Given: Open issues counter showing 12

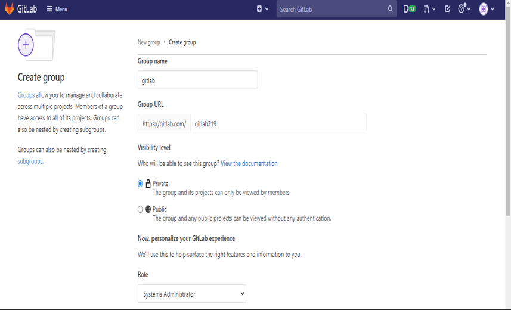Looking at the screenshot, I should point(409,9).
